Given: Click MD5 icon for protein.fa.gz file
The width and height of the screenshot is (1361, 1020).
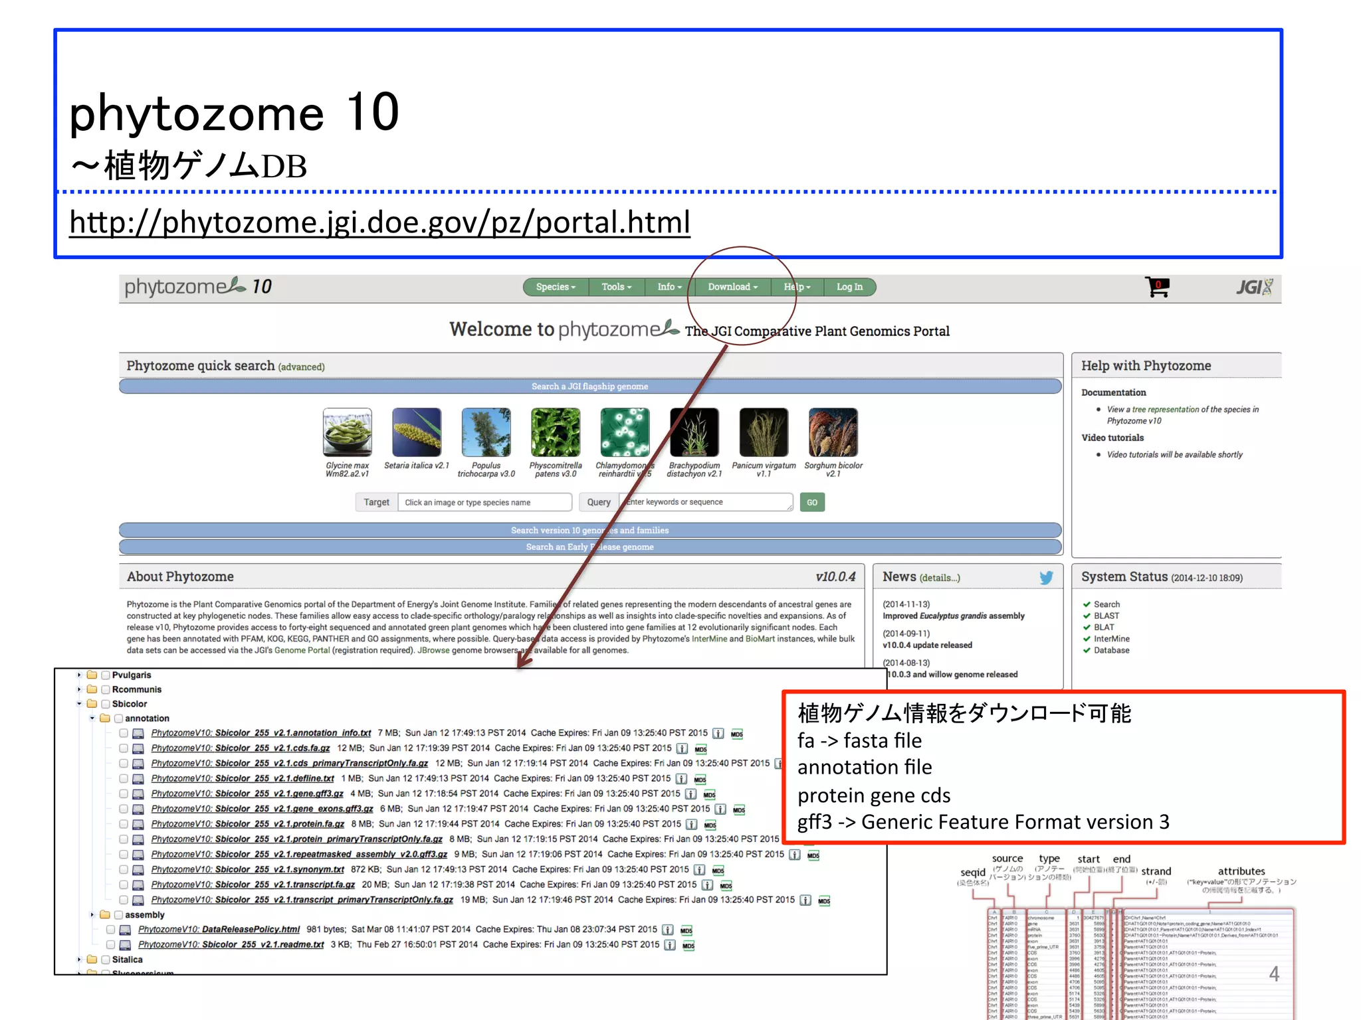Looking at the screenshot, I should click(710, 825).
